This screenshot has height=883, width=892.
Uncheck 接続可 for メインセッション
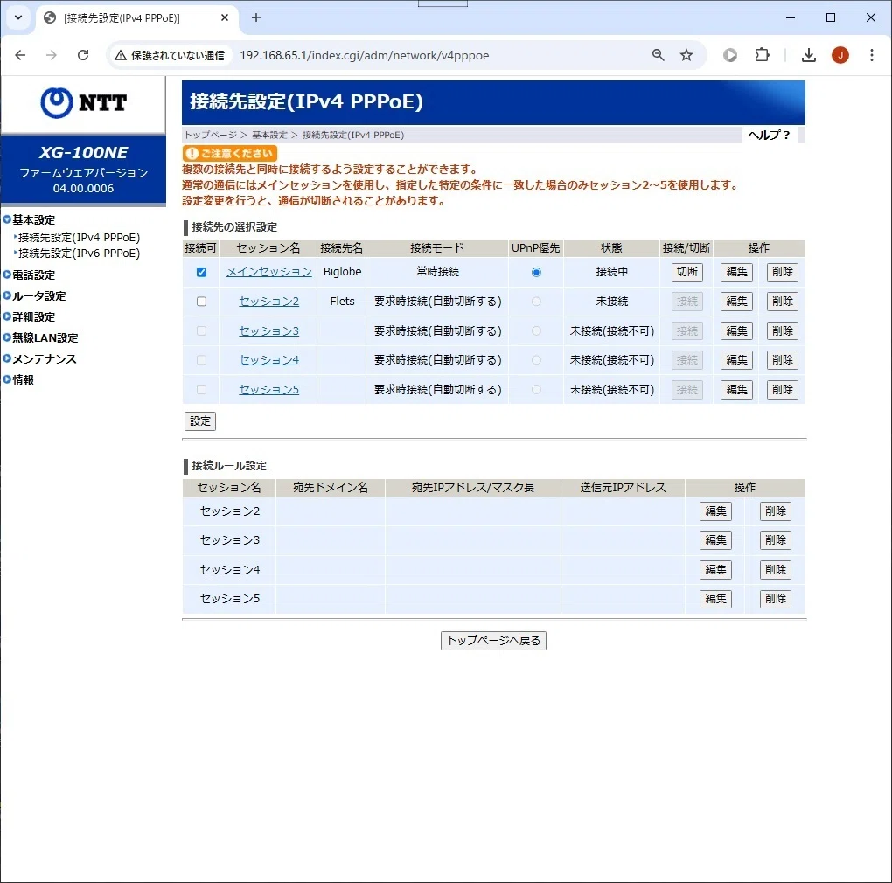point(201,272)
